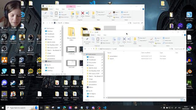The height and width of the screenshot is (110, 196).
Task: Sort by Date modified column in proj2
Action: point(146,53)
